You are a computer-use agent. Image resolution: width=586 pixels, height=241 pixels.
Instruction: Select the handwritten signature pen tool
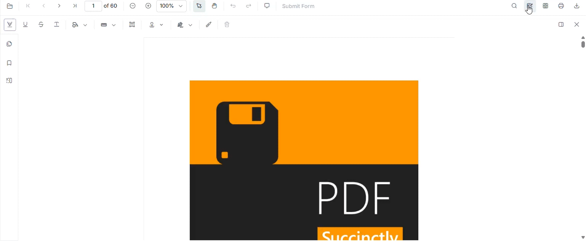pyautogui.click(x=181, y=24)
